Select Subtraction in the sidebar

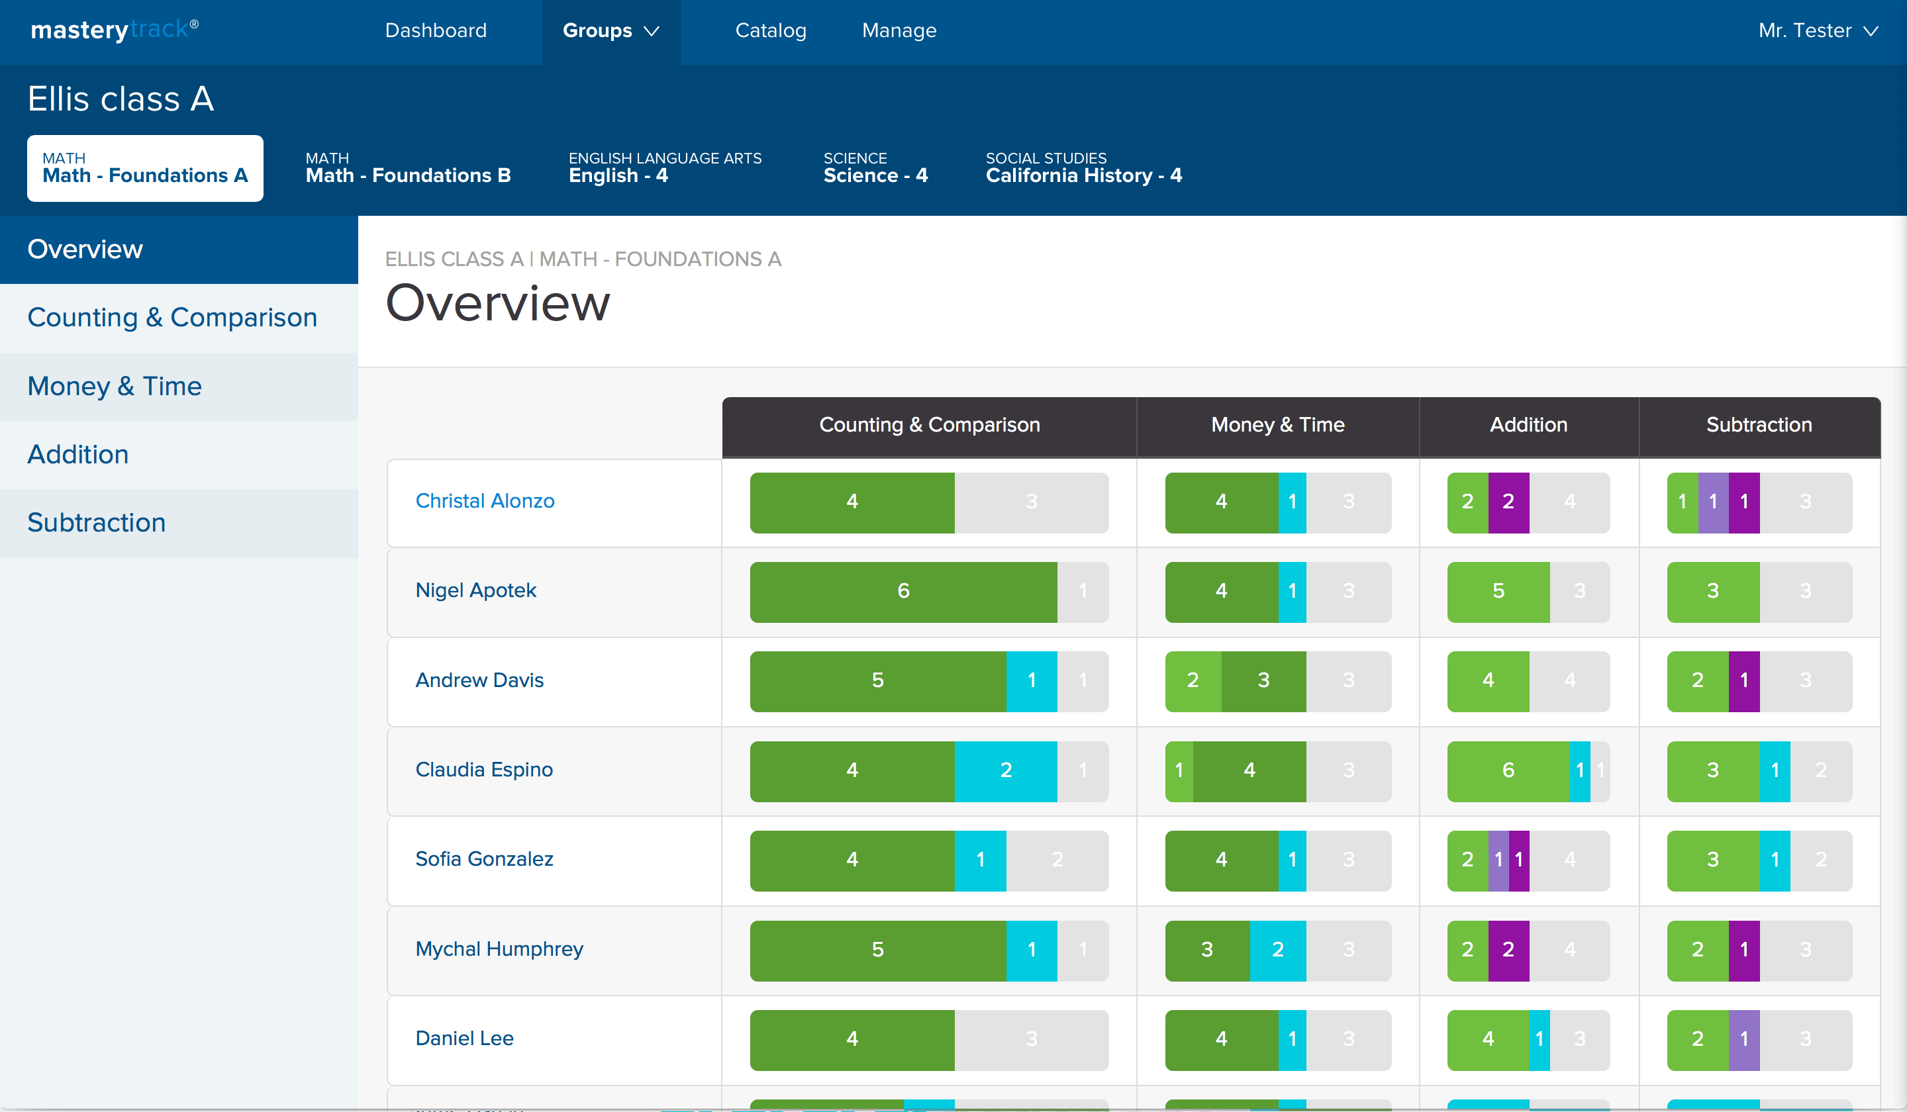tap(97, 523)
